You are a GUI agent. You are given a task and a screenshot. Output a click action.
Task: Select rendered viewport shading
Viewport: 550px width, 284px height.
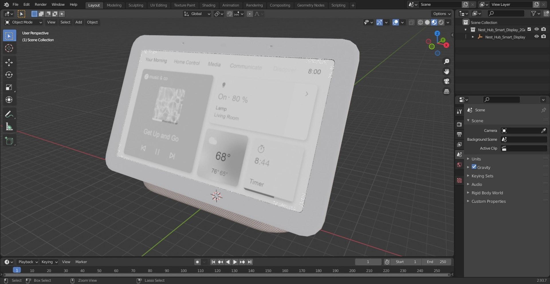pyautogui.click(x=441, y=22)
